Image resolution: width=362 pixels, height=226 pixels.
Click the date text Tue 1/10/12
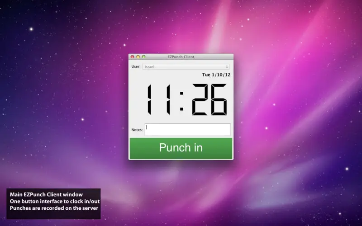pyautogui.click(x=216, y=75)
